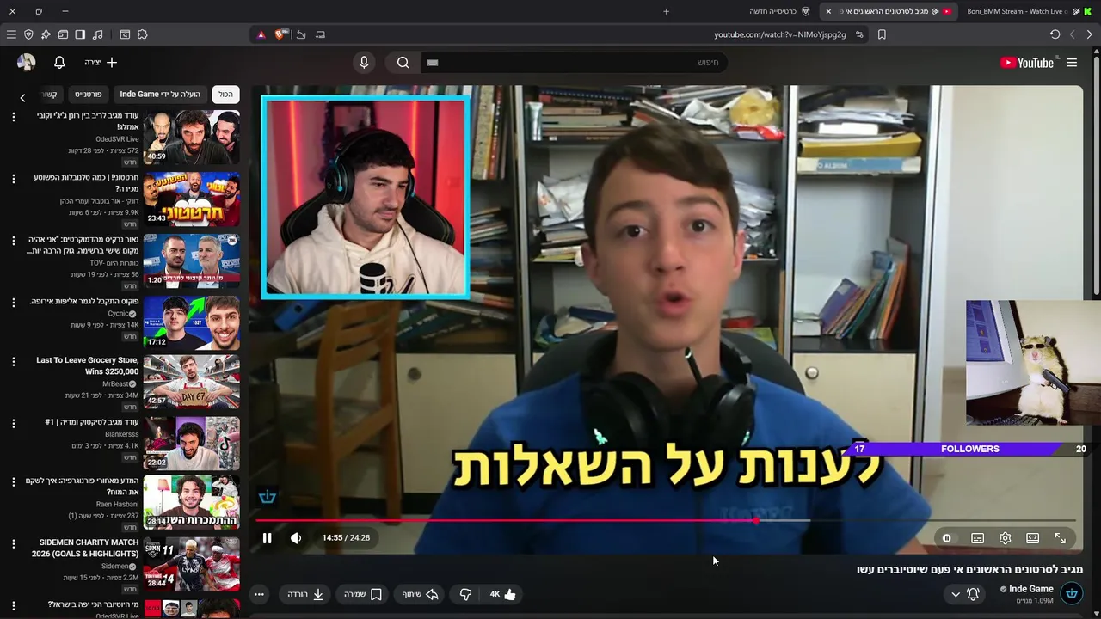Enter fullscreen mode in the player

pyautogui.click(x=1060, y=538)
